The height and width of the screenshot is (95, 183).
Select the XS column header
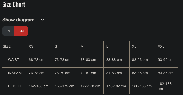39,46
